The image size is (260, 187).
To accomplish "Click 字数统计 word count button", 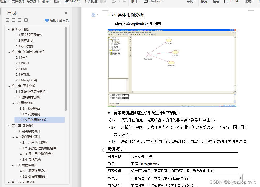I will point(33,1).
